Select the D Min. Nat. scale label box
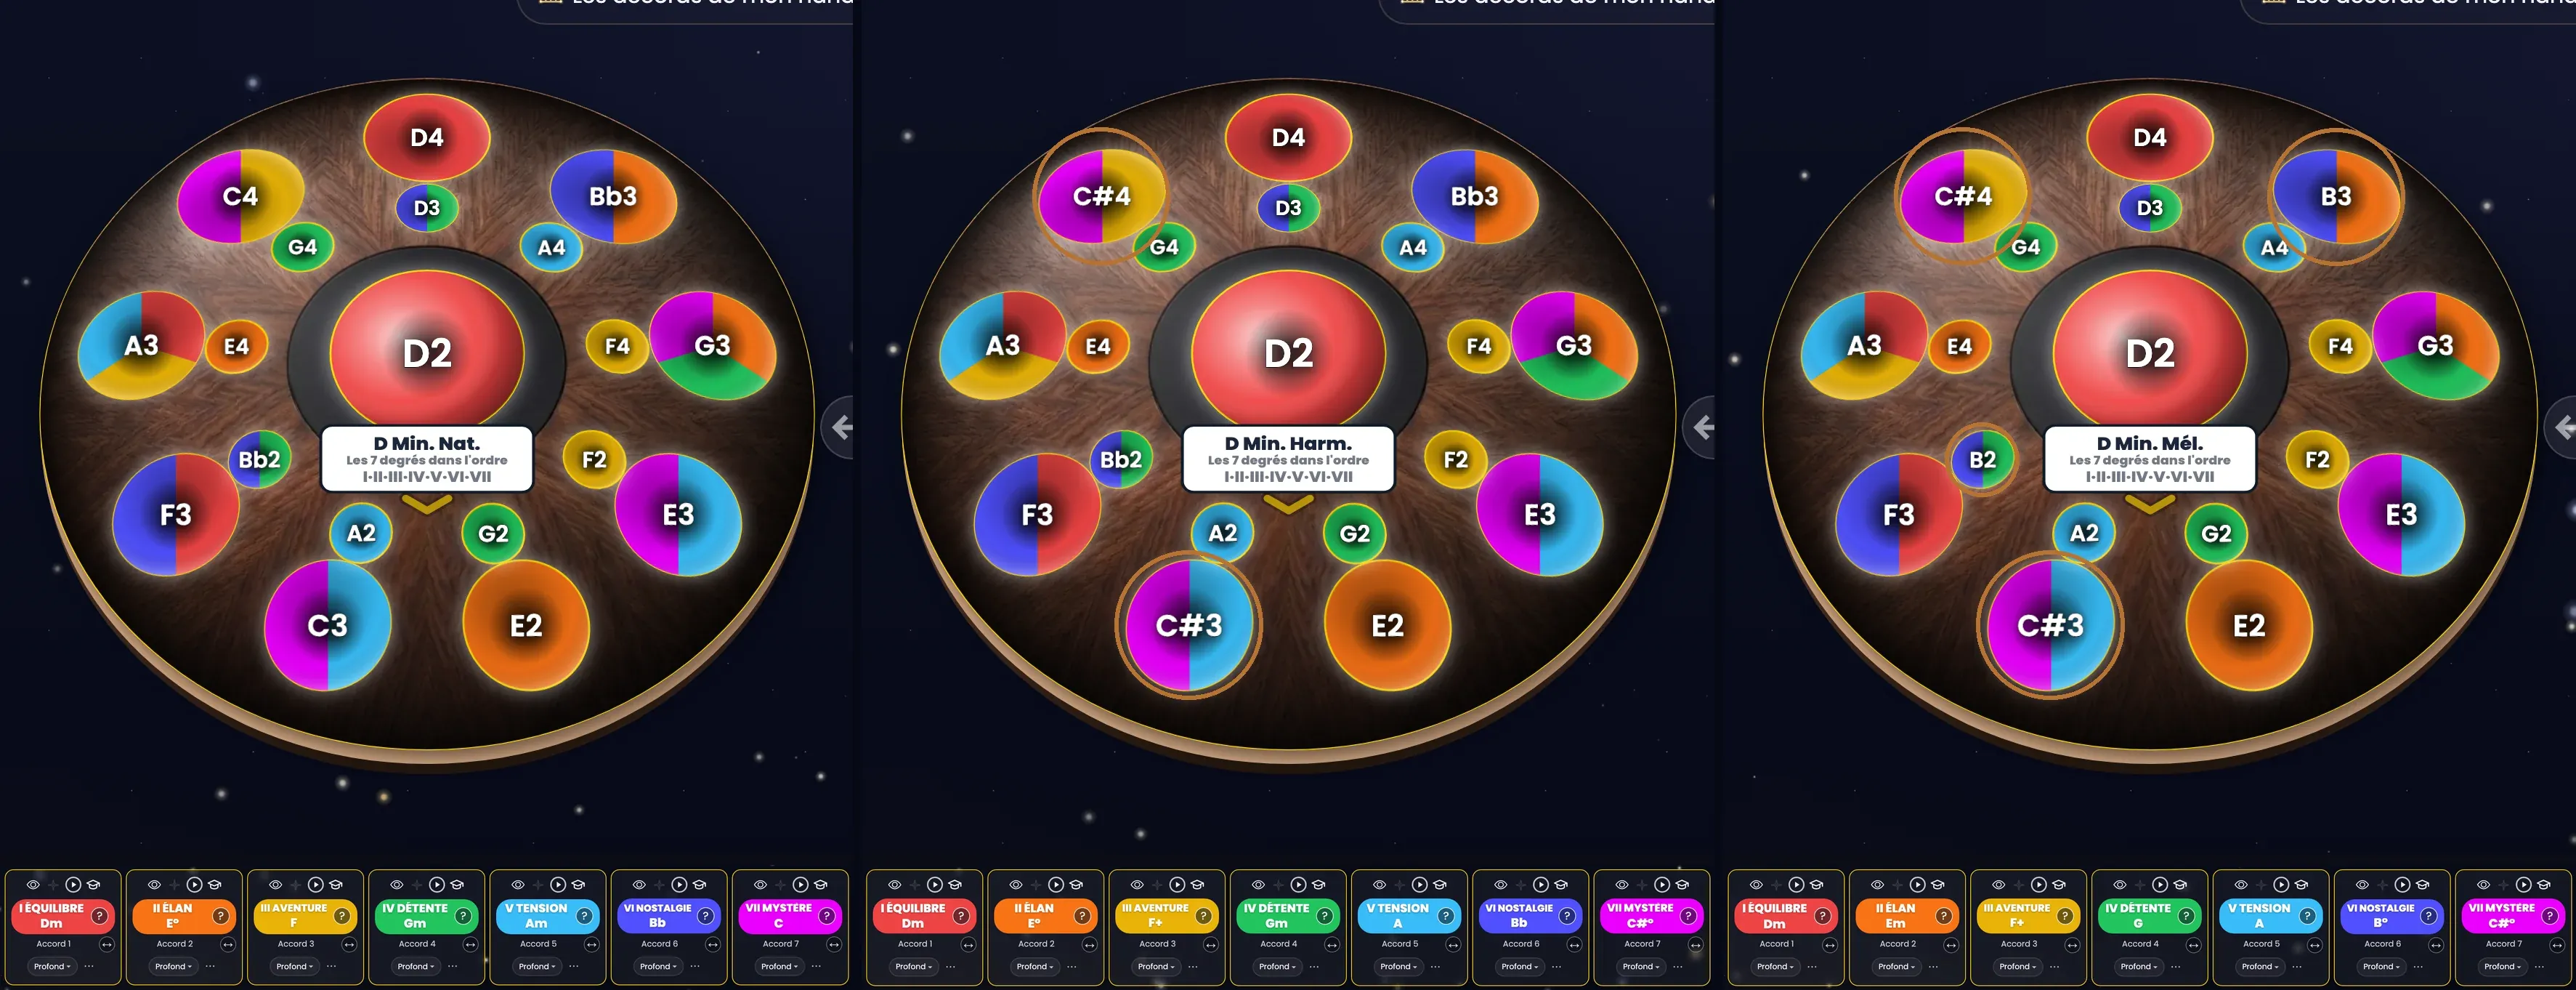Screen dimensions: 2576x990 (427, 459)
